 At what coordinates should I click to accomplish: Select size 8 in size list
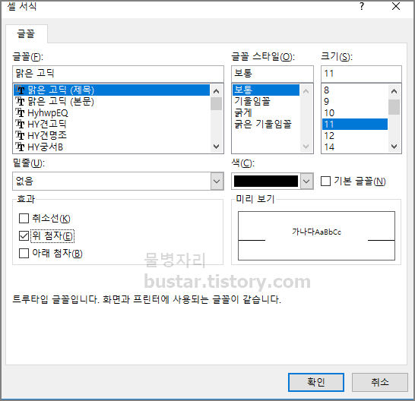[x=355, y=90]
